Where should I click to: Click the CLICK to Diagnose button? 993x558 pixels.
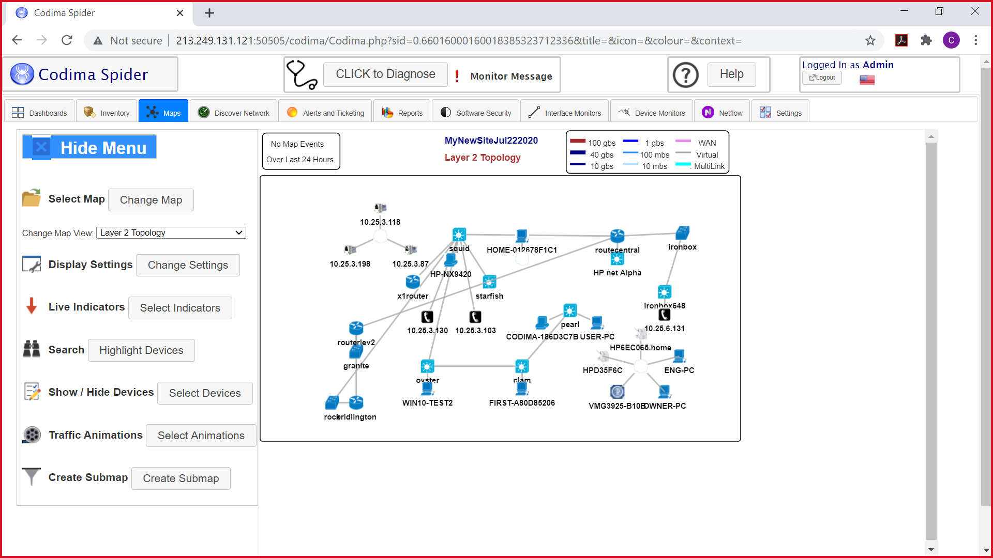385,74
